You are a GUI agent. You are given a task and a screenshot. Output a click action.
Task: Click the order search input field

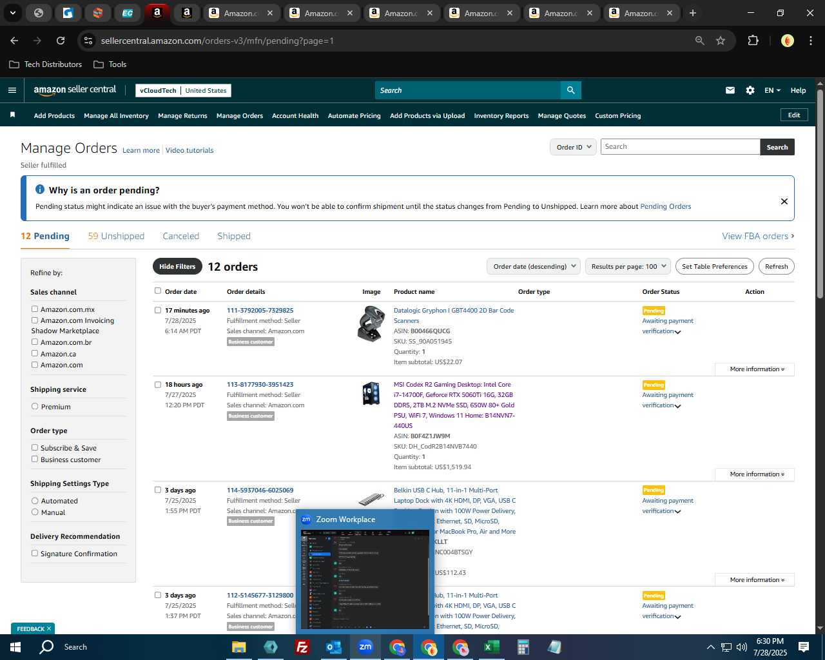click(x=680, y=147)
